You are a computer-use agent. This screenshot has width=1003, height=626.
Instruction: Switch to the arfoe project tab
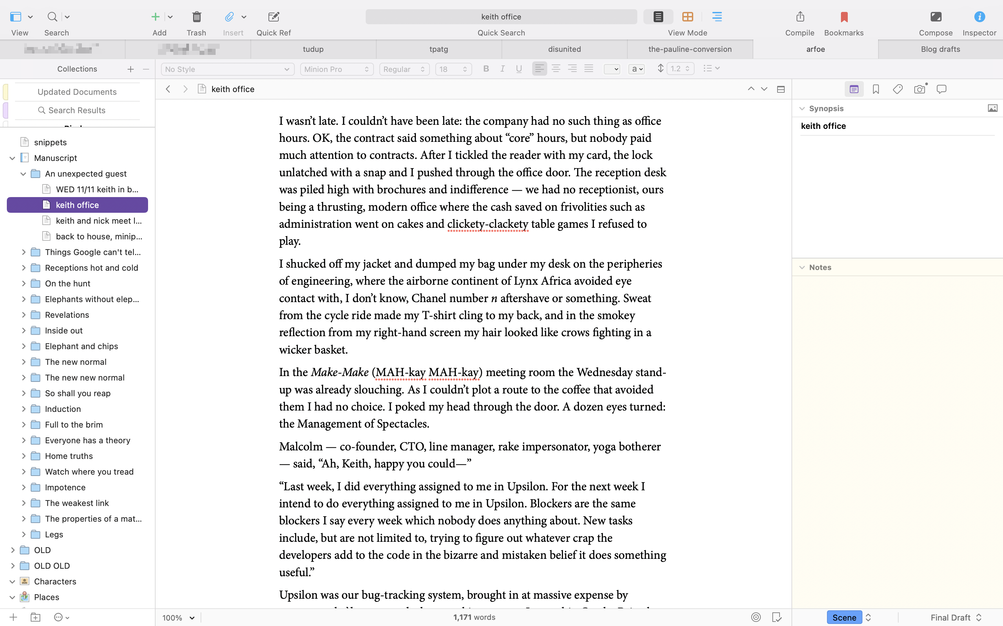[815, 49]
